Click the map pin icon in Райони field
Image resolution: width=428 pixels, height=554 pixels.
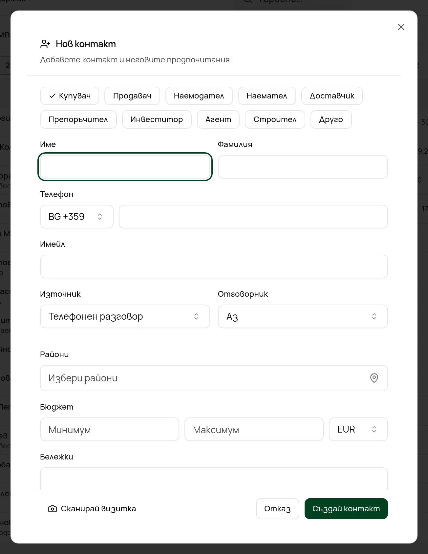point(374,378)
